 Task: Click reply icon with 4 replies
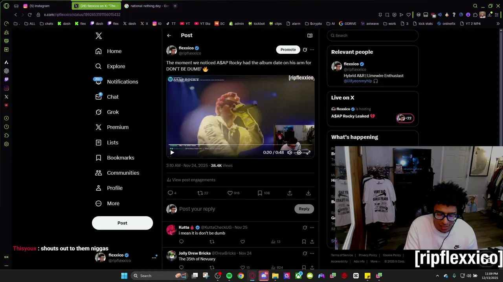click(172, 193)
